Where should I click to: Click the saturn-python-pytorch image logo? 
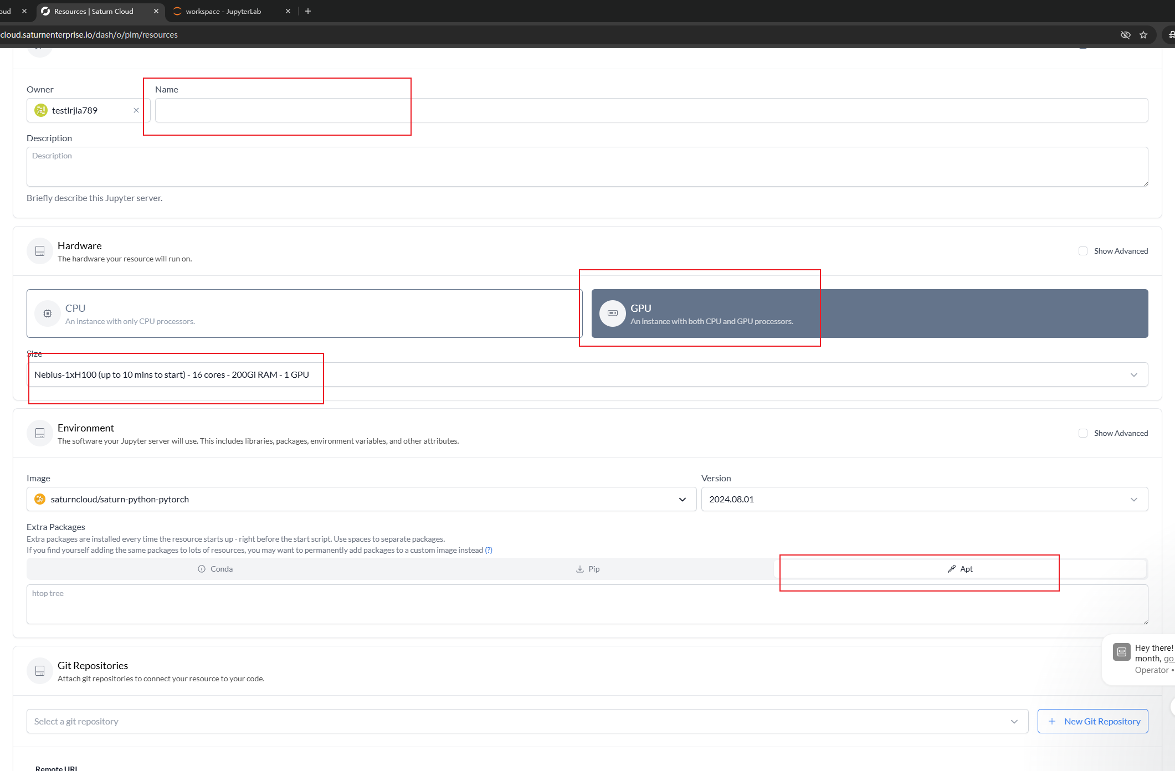click(40, 500)
